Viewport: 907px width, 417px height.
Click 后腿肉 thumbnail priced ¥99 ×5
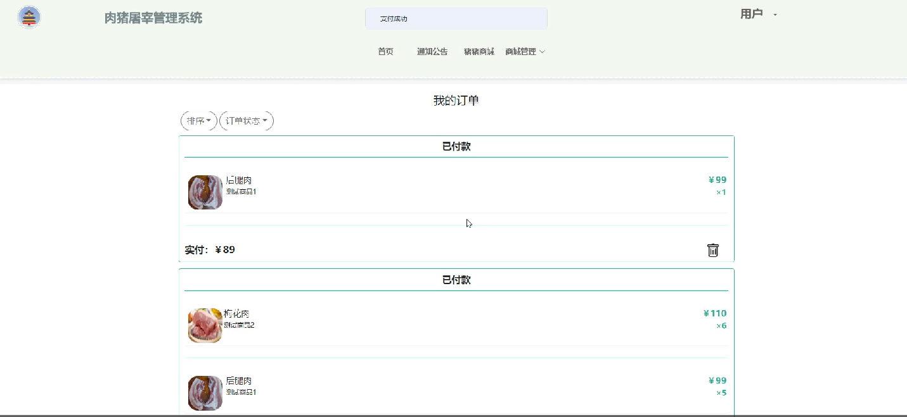click(205, 393)
